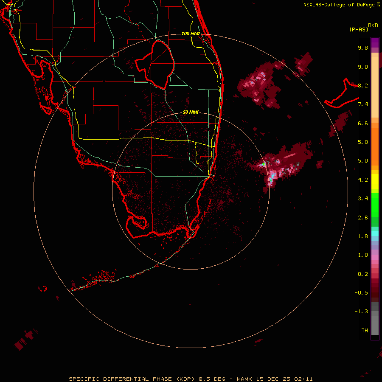Click the DKD label above the color scale
This screenshot has height=382, width=382.
pos(373,25)
